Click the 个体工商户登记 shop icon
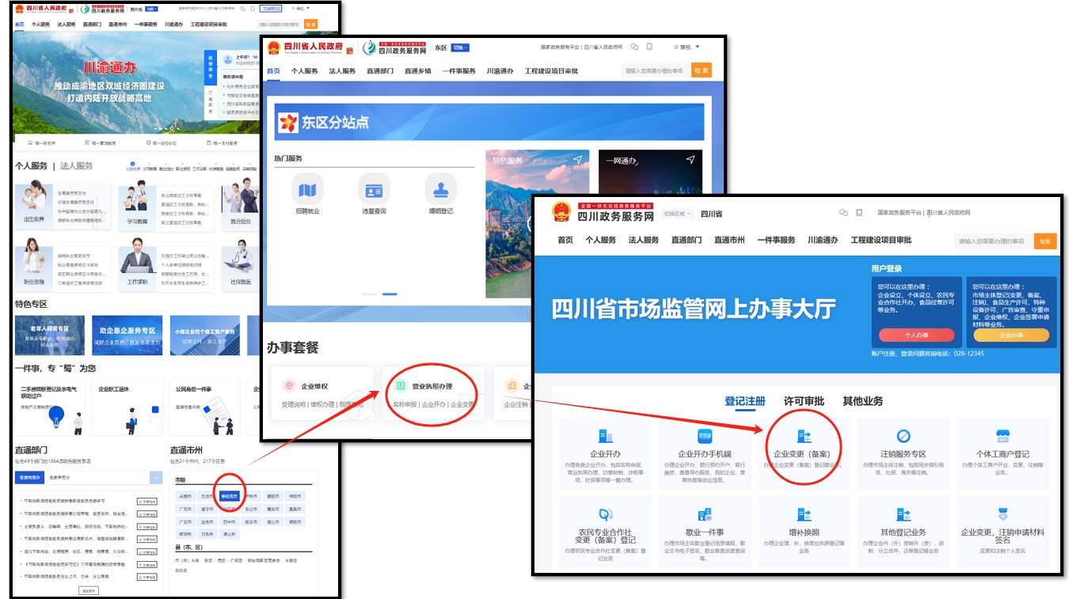Screen dimensions: 1069x599 click(1002, 436)
